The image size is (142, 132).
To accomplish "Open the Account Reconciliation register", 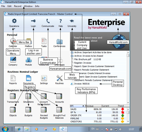I will pyautogui.click(x=44, y=96).
